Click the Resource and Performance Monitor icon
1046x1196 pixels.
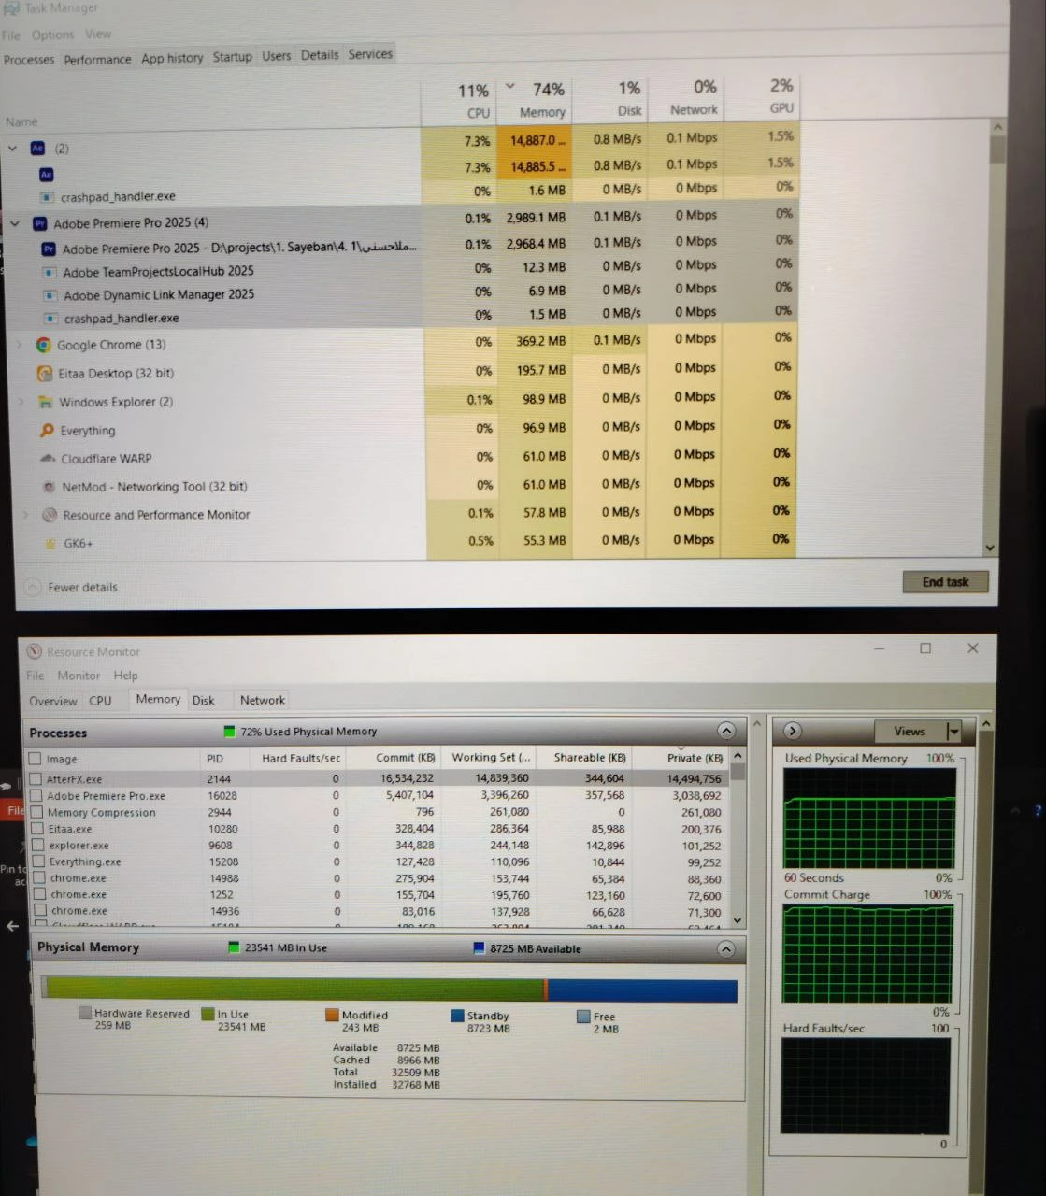(50, 515)
